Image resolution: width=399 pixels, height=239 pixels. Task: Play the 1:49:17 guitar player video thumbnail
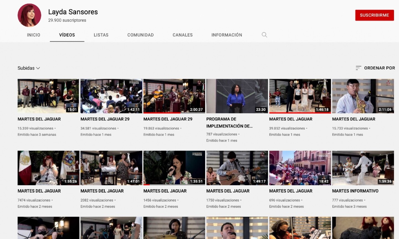(237, 168)
